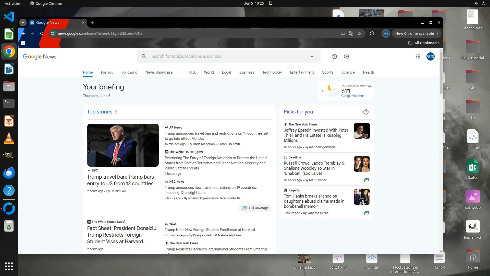The height and width of the screenshot is (276, 490).
Task: Open the Google apps grid
Action: tap(418, 56)
